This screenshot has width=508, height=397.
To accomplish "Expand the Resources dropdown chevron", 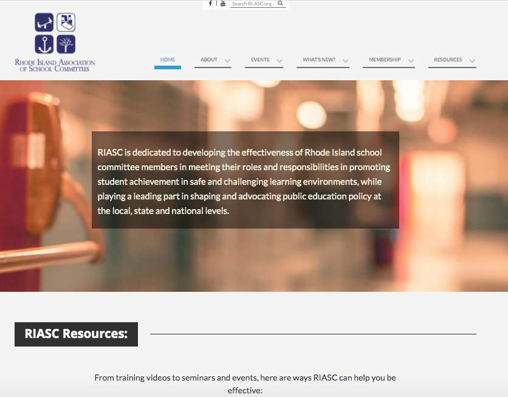I will click(x=472, y=61).
